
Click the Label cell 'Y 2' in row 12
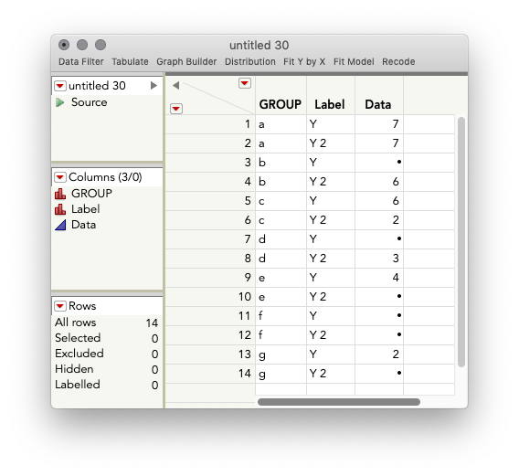coord(331,335)
